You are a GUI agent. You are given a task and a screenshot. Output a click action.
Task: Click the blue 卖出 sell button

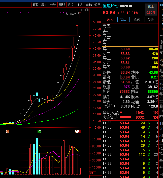(123, 20)
